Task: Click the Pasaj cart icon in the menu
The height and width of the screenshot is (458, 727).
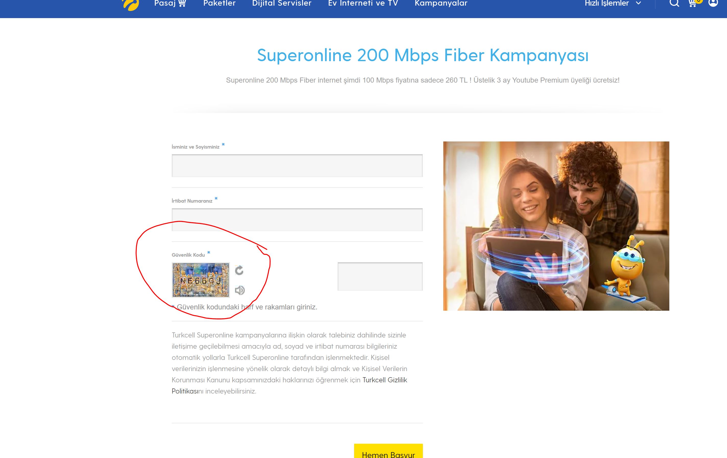Action: (x=182, y=3)
